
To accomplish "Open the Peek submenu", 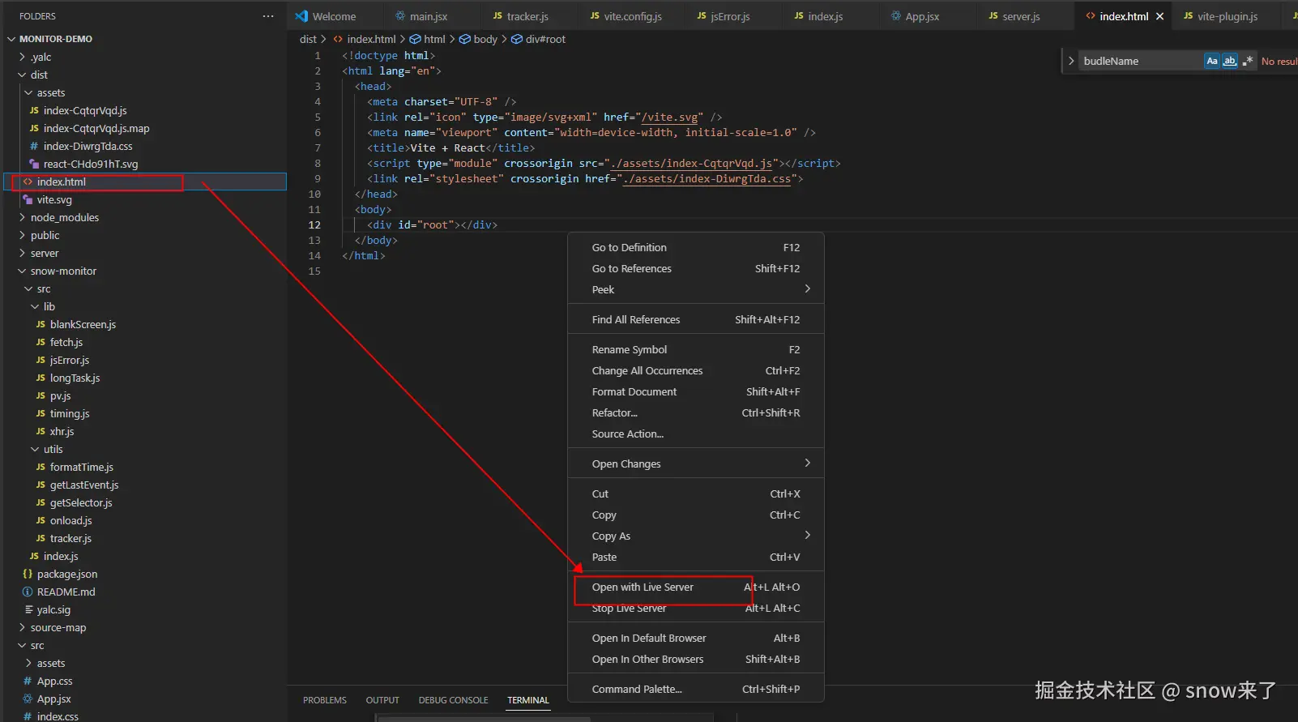I will point(696,289).
